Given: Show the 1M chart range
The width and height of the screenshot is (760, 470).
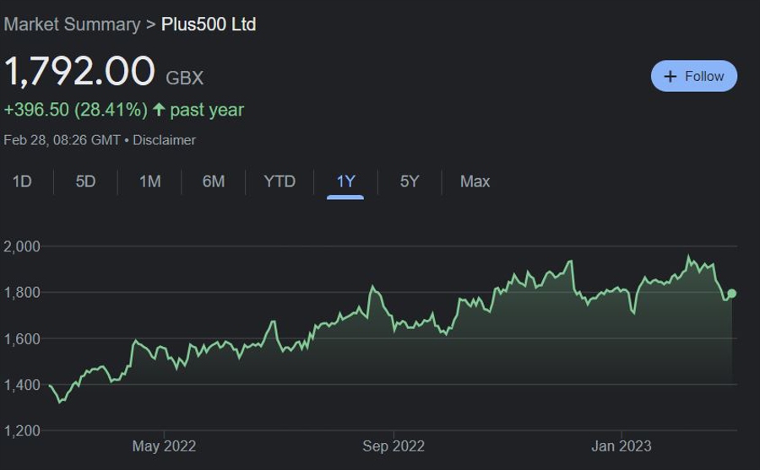Looking at the screenshot, I should [x=149, y=181].
